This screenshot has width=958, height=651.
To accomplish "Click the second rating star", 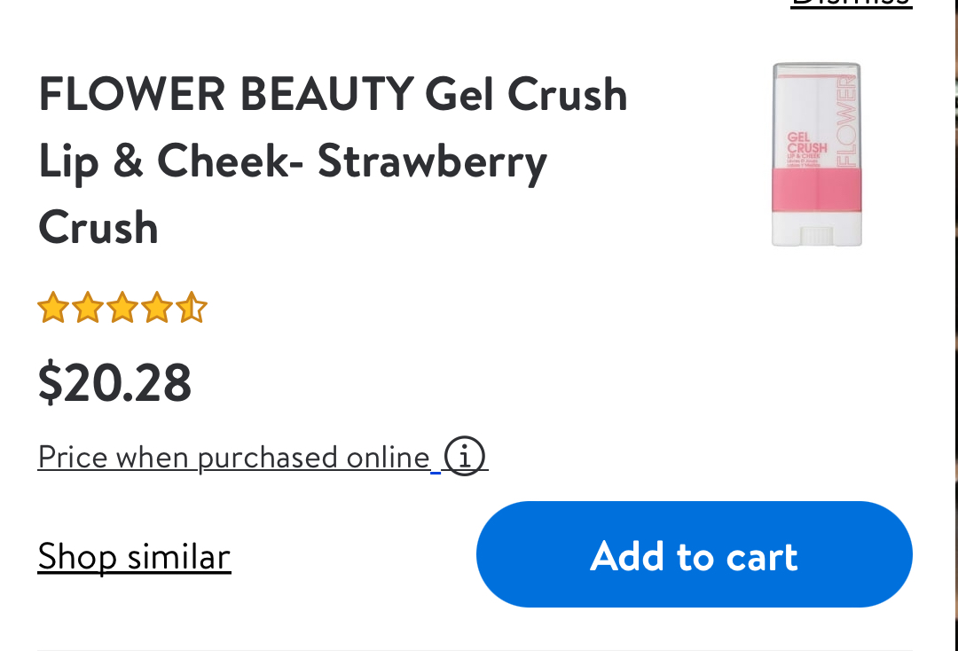I will click(87, 307).
